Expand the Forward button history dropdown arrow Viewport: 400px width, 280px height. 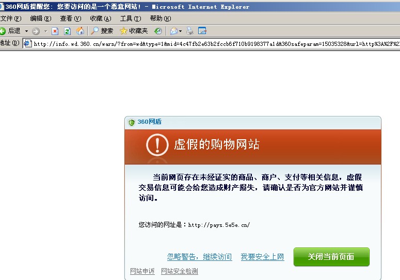click(45, 31)
